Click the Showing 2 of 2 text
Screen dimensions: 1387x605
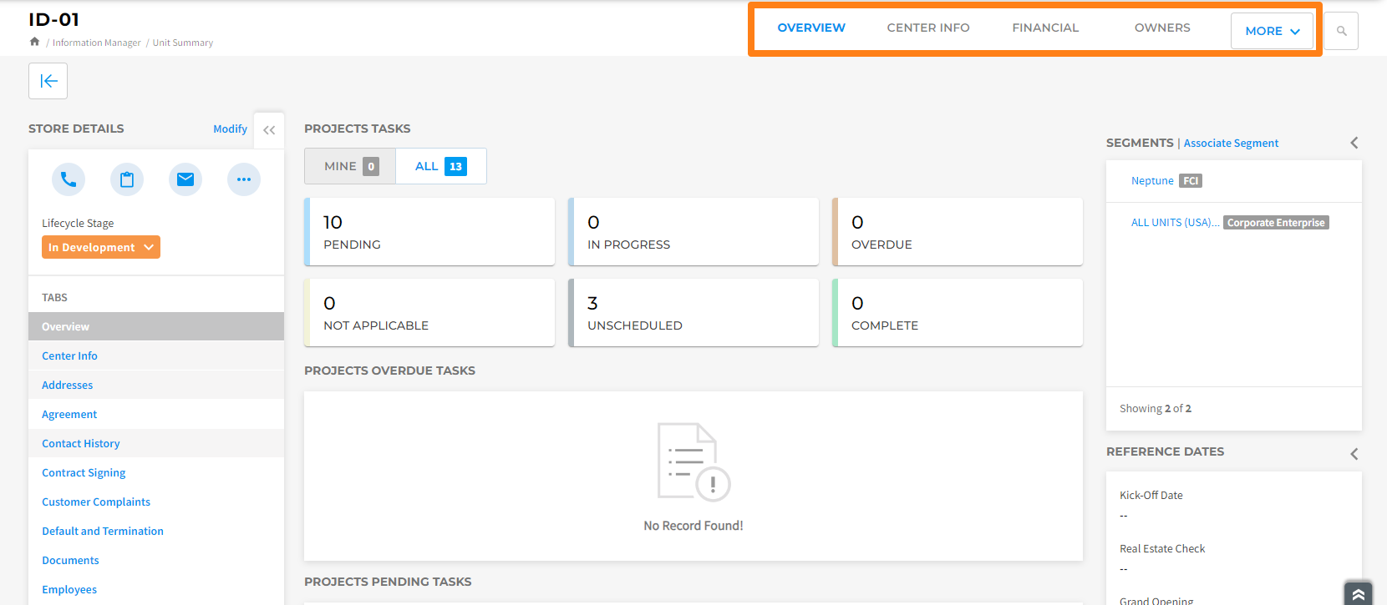click(x=1156, y=408)
